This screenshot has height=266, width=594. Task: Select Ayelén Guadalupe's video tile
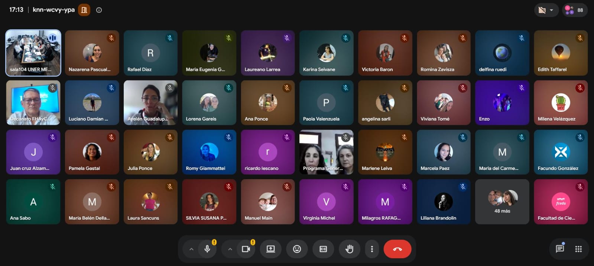(150, 103)
